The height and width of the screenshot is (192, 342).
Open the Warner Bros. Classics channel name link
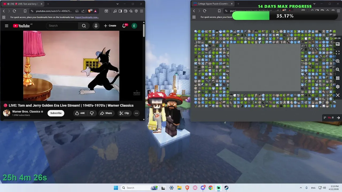click(x=26, y=111)
